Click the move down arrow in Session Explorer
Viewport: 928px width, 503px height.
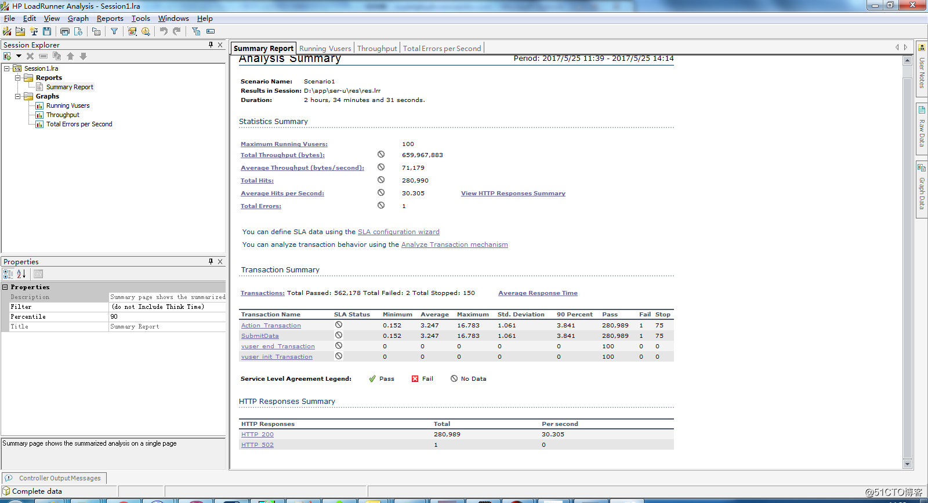click(84, 56)
